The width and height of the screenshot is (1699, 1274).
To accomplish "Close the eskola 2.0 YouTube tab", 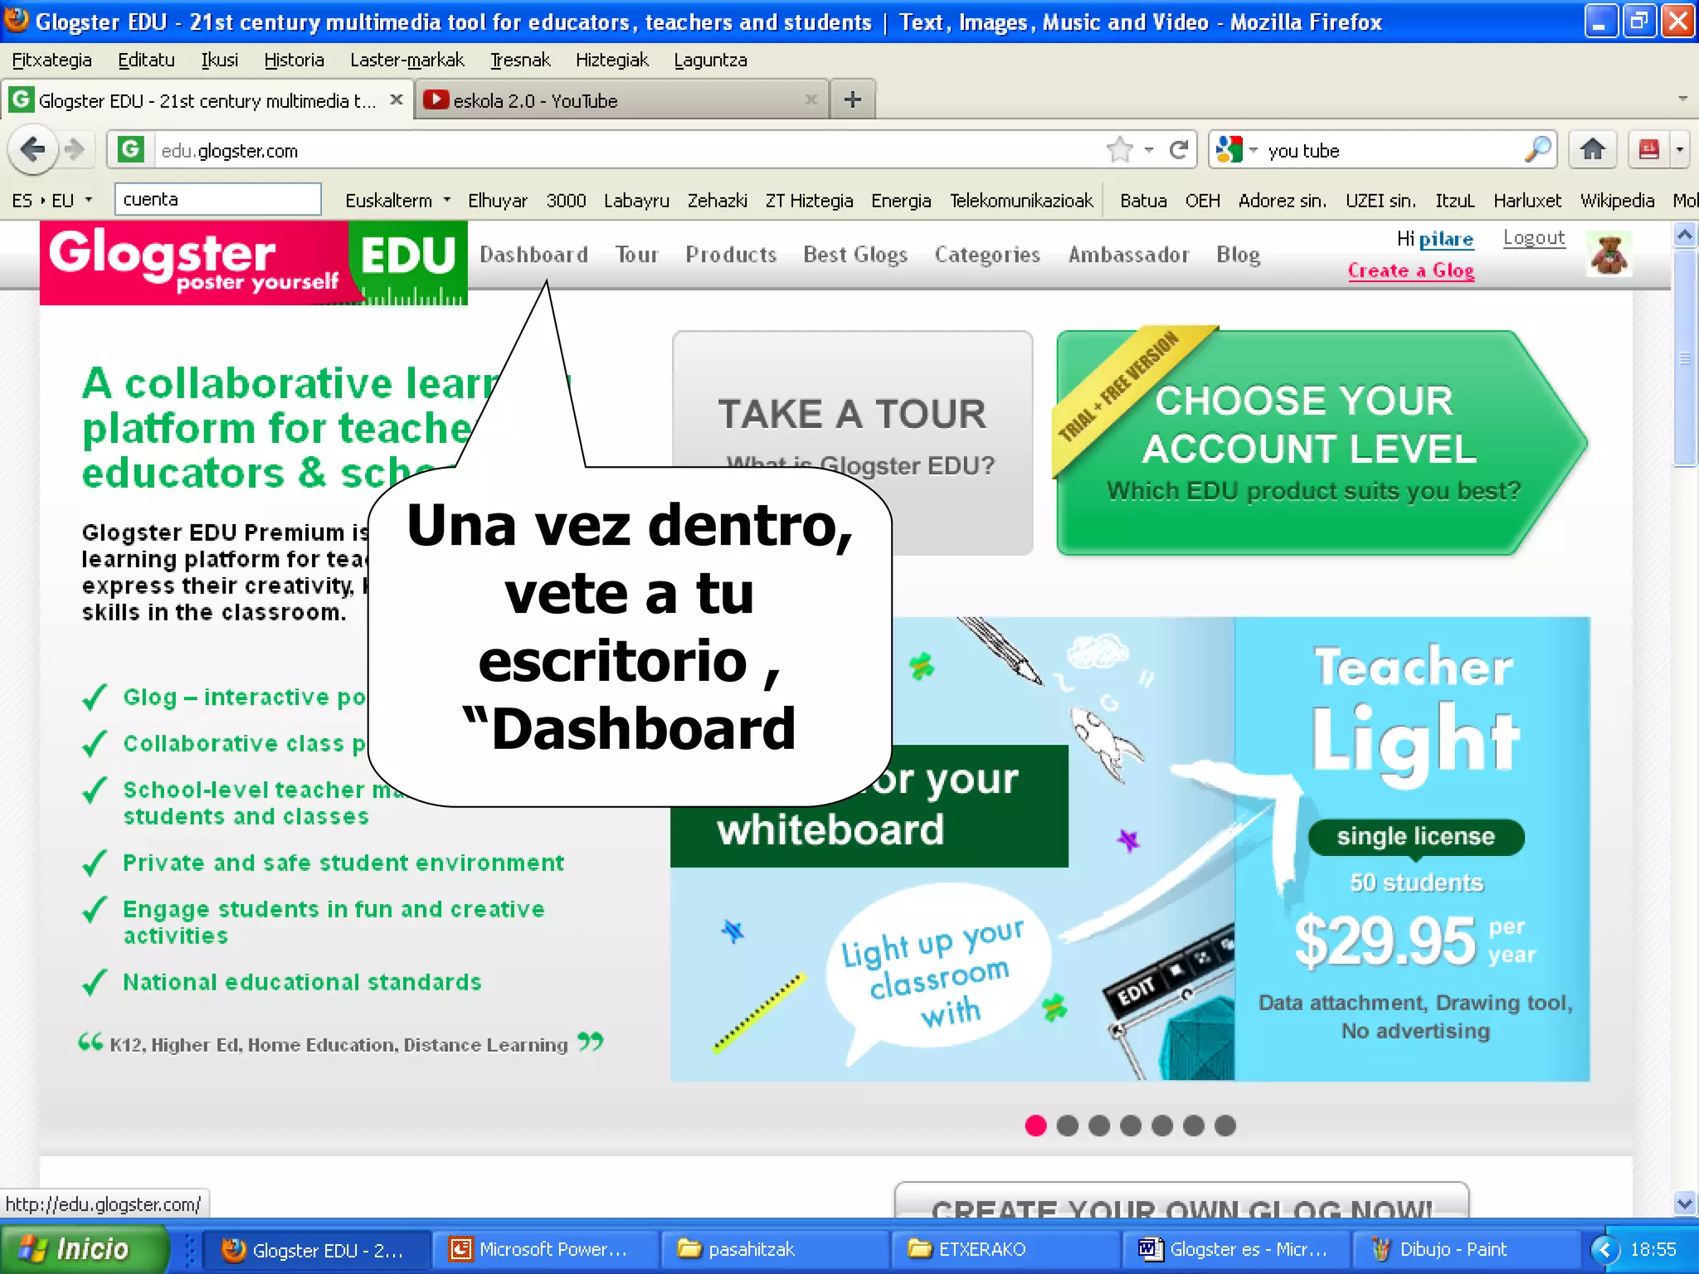I will pyautogui.click(x=811, y=100).
